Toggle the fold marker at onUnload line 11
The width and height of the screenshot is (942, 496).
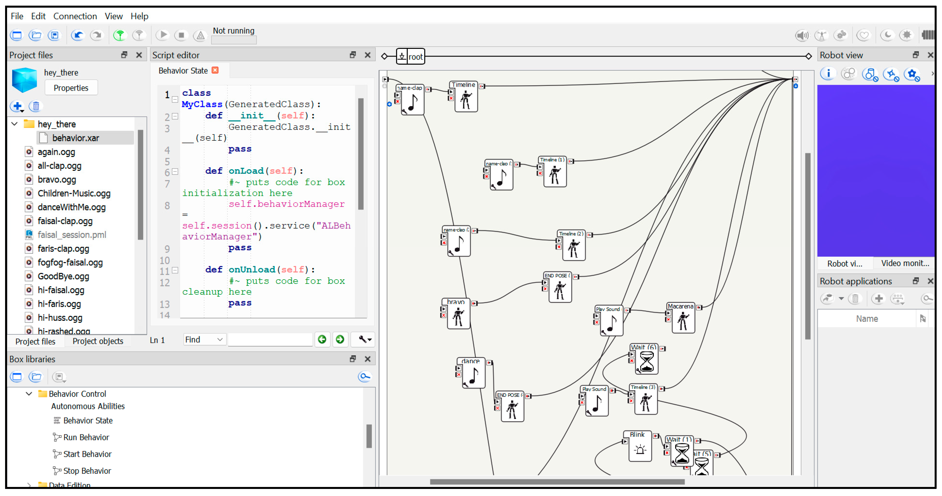click(x=175, y=270)
